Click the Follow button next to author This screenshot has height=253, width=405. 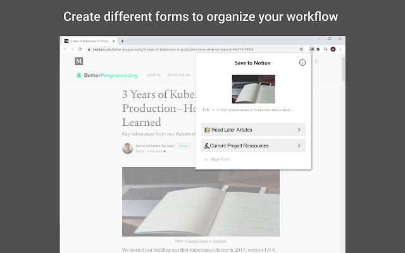pyautogui.click(x=183, y=145)
